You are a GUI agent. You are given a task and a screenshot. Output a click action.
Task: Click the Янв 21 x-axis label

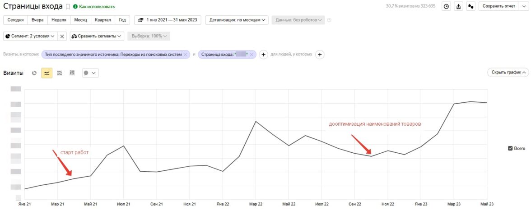25,204
